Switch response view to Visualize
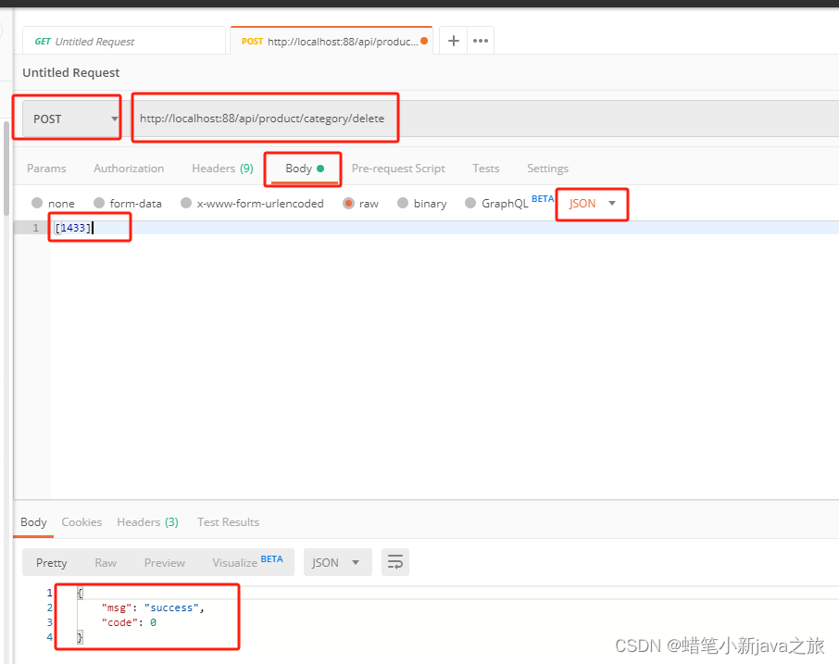 (247, 562)
